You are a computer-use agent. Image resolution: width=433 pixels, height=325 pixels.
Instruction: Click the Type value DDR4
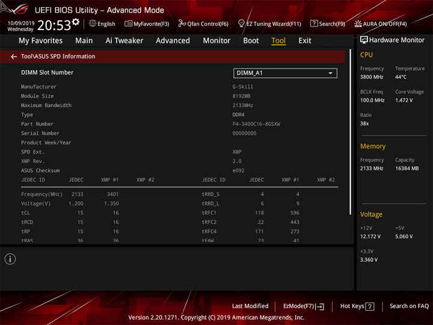point(238,115)
